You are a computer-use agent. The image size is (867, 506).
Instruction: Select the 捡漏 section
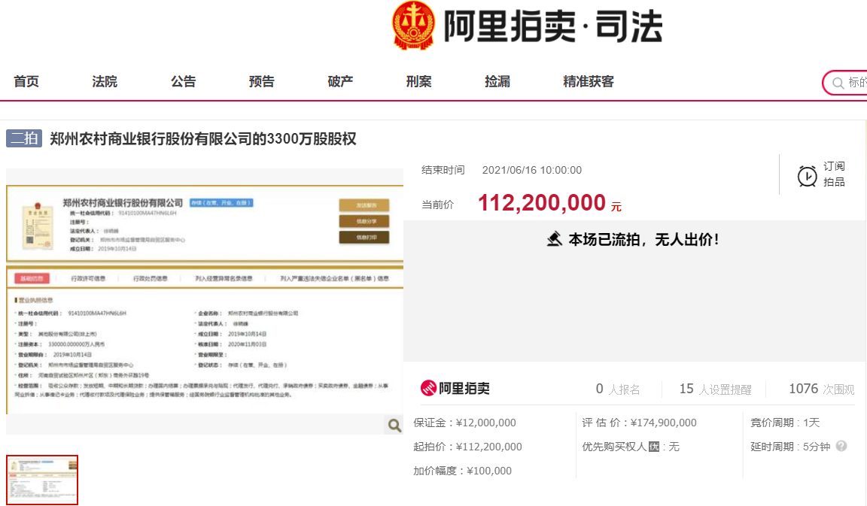(497, 82)
